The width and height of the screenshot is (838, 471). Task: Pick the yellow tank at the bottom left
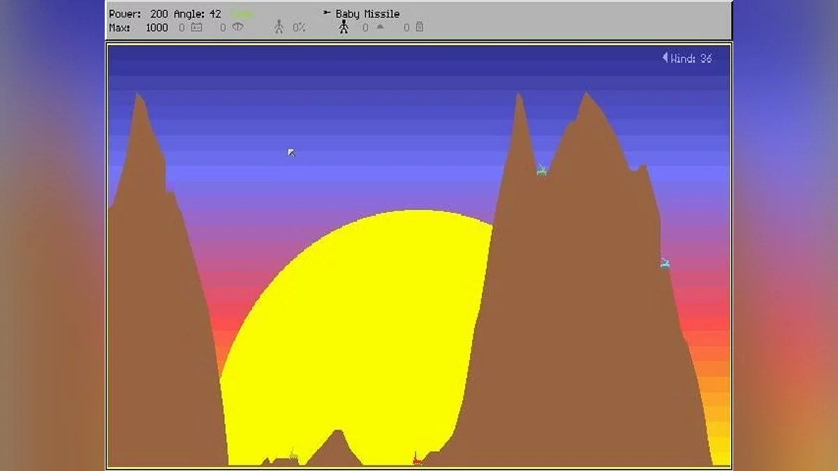(294, 456)
